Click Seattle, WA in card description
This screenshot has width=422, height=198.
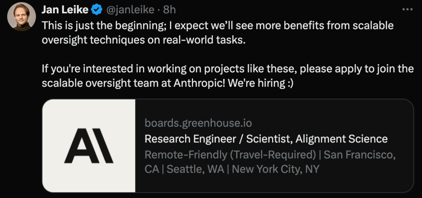point(196,169)
